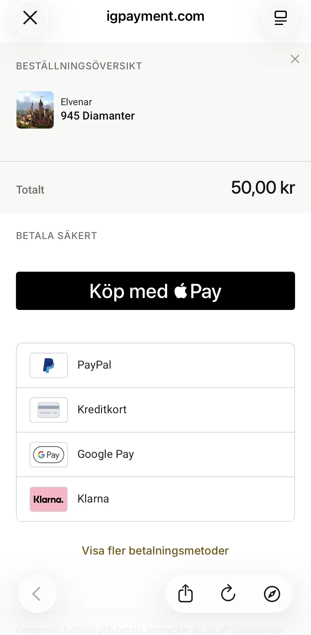Screen dimensions: 311x635
Task: Click the G Pay logo icon
Action: 49,455
